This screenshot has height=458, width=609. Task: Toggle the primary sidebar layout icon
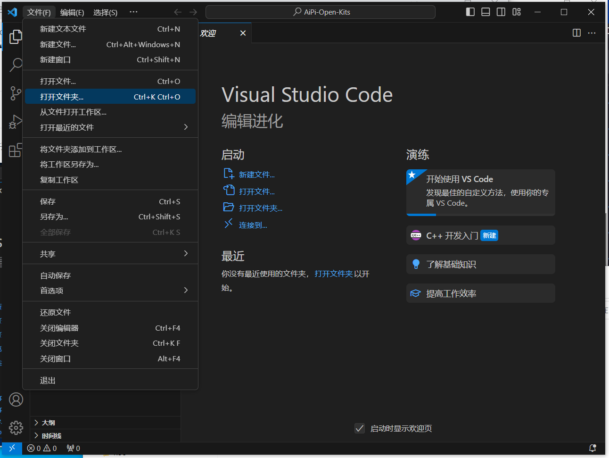[470, 12]
